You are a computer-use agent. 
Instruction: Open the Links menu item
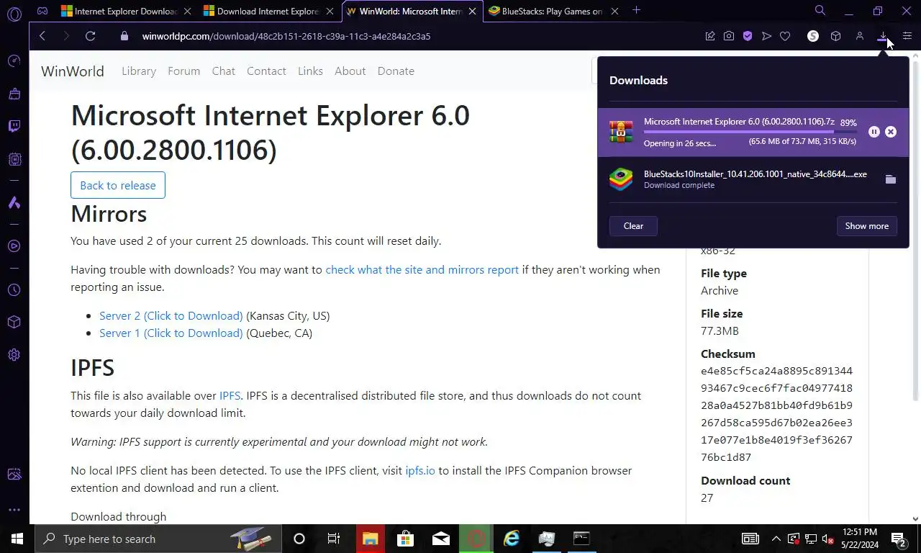pos(310,71)
